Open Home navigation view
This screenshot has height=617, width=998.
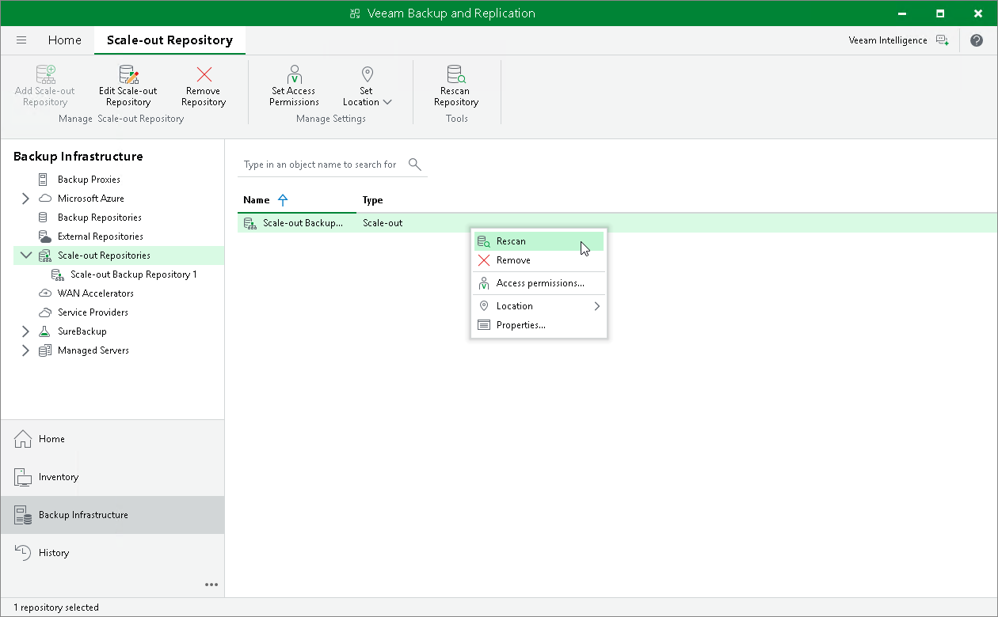coord(112,439)
